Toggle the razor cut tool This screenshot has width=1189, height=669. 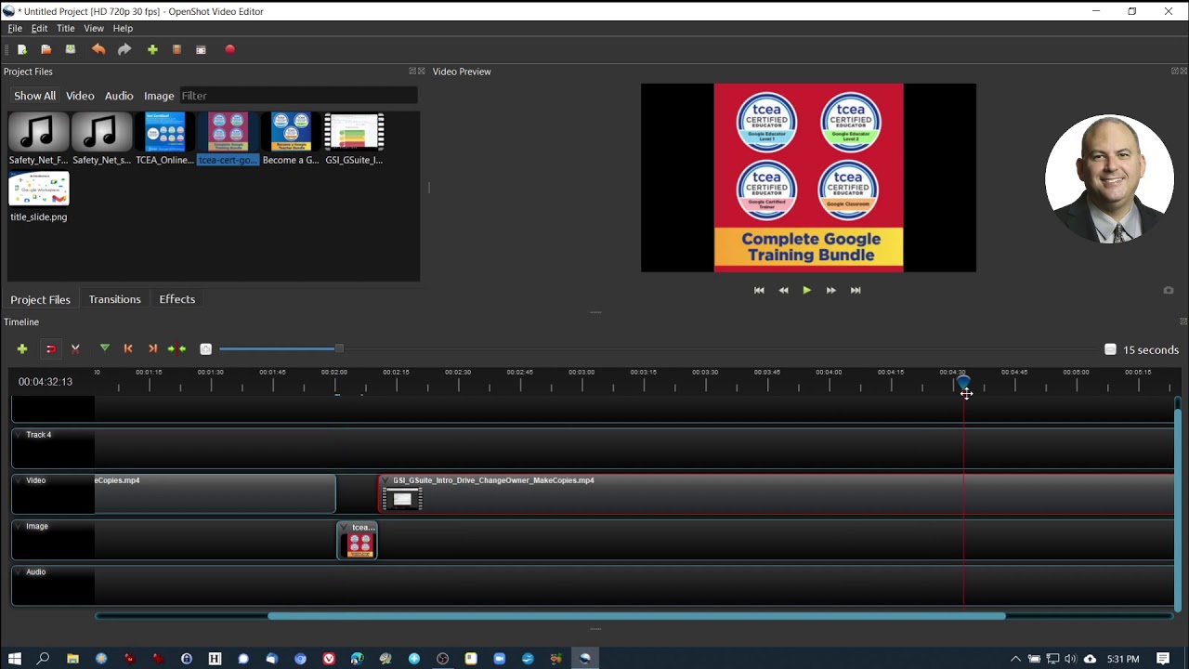click(75, 348)
